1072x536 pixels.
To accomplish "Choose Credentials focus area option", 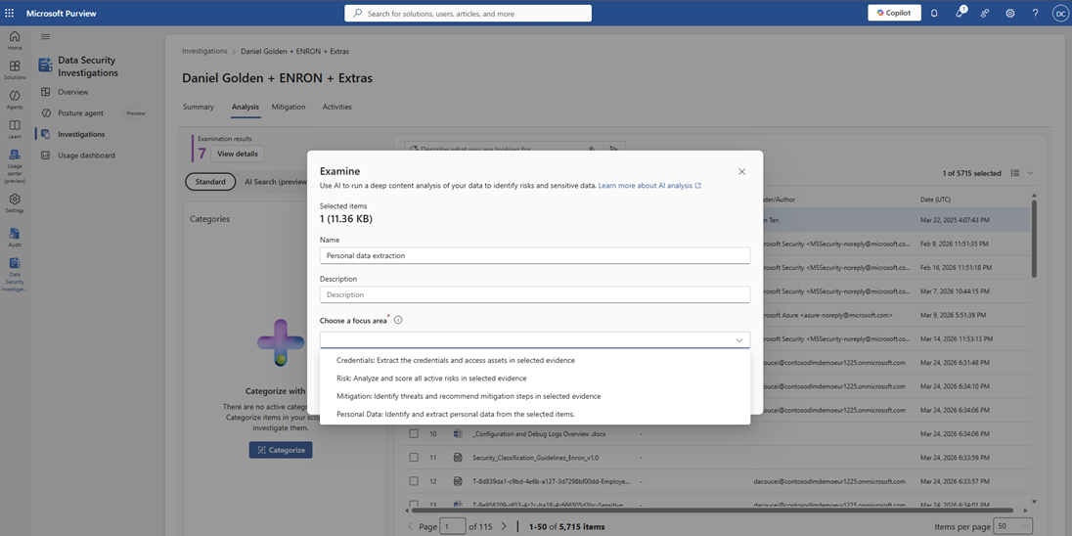I will (535, 360).
